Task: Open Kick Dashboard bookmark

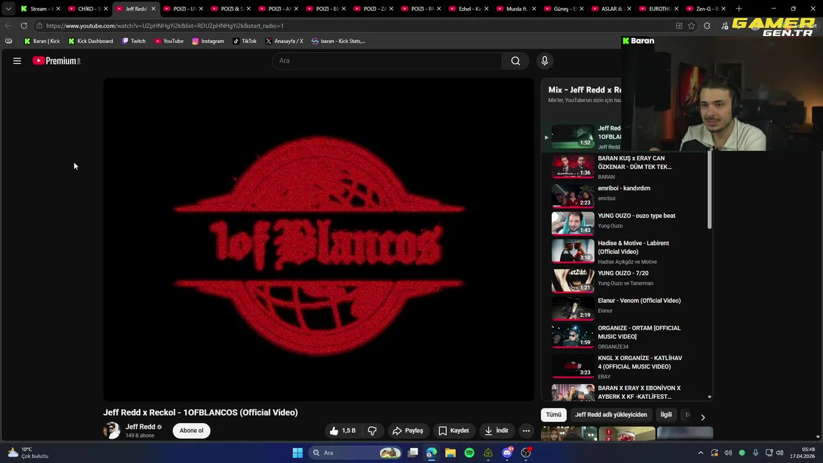Action: [x=91, y=41]
